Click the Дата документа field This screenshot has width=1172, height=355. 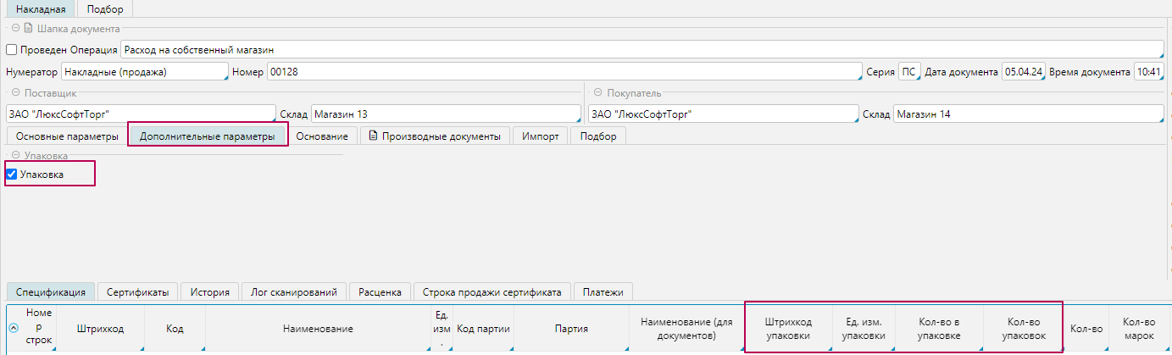click(1023, 72)
